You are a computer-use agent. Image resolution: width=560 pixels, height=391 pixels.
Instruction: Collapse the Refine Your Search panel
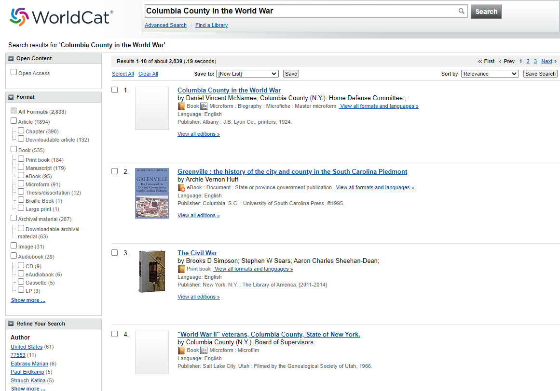tap(11, 324)
